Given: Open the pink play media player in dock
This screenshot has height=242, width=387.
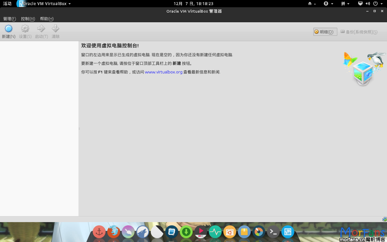Looking at the screenshot, I should pos(201,232).
